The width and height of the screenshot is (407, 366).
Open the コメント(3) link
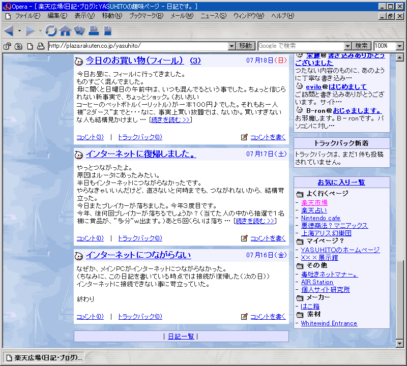(90, 137)
